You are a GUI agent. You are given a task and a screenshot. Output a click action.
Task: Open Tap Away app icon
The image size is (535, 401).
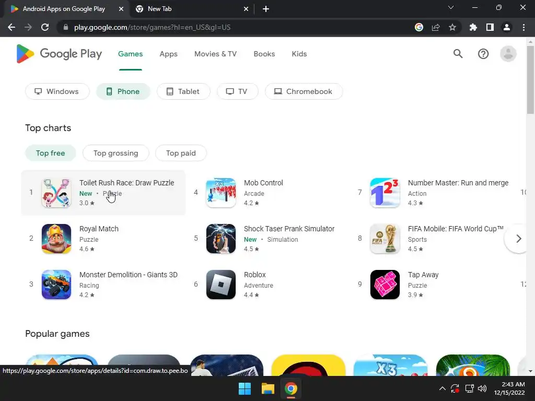(385, 285)
